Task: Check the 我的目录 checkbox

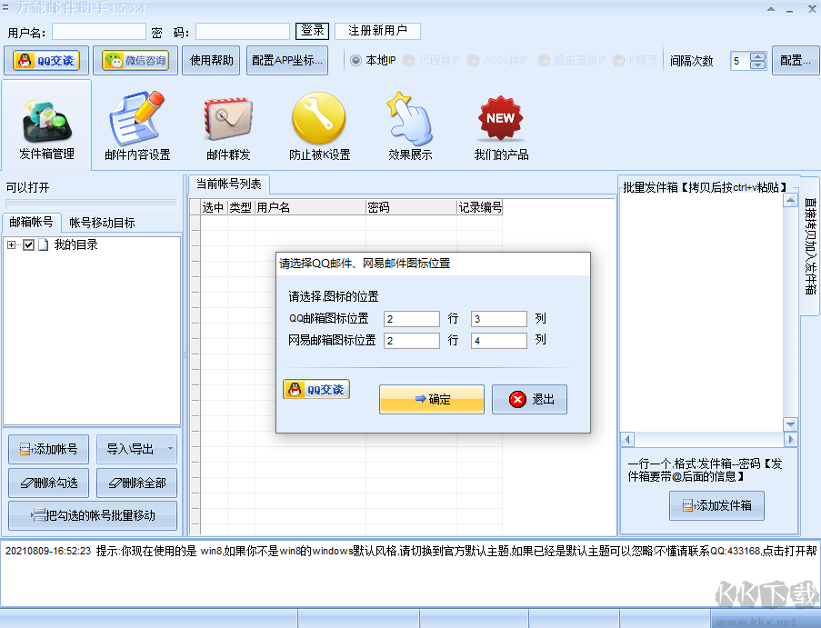Action: point(28,244)
